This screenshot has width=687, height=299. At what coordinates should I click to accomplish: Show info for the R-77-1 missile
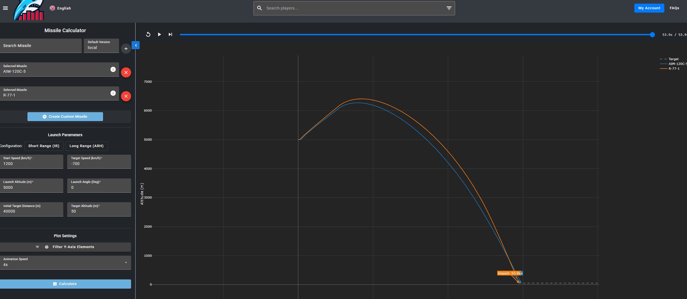pos(113,93)
